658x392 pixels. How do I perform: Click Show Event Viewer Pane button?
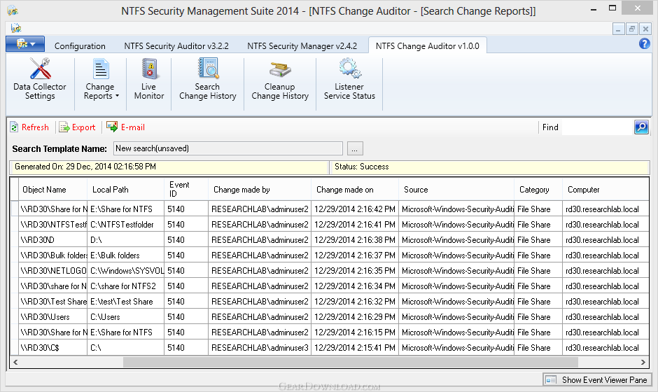[x=597, y=380]
